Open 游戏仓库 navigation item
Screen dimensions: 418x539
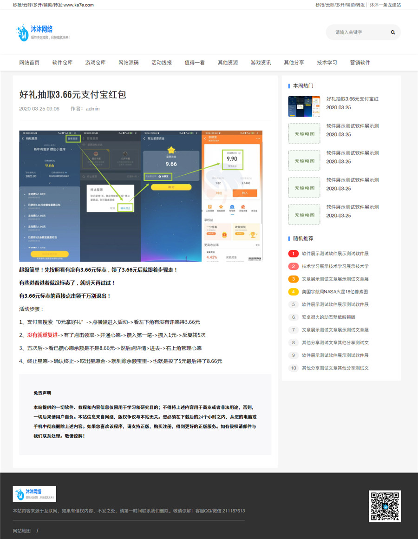pos(96,63)
